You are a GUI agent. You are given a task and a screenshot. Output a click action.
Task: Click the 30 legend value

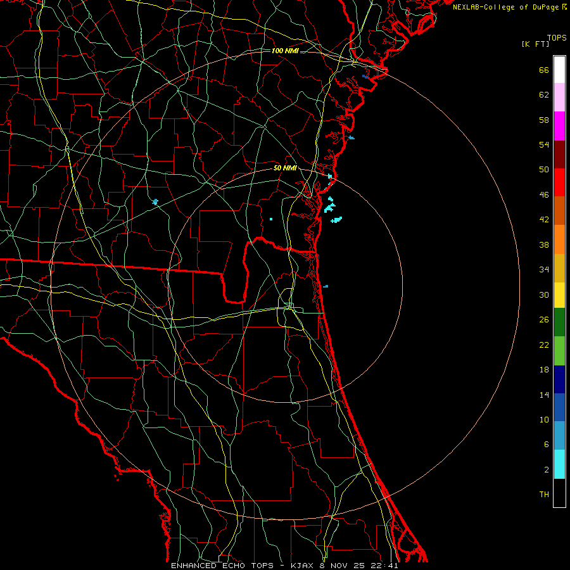[x=544, y=294]
